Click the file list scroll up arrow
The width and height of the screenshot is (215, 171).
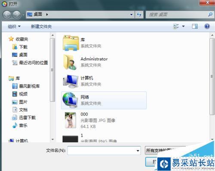point(212,35)
